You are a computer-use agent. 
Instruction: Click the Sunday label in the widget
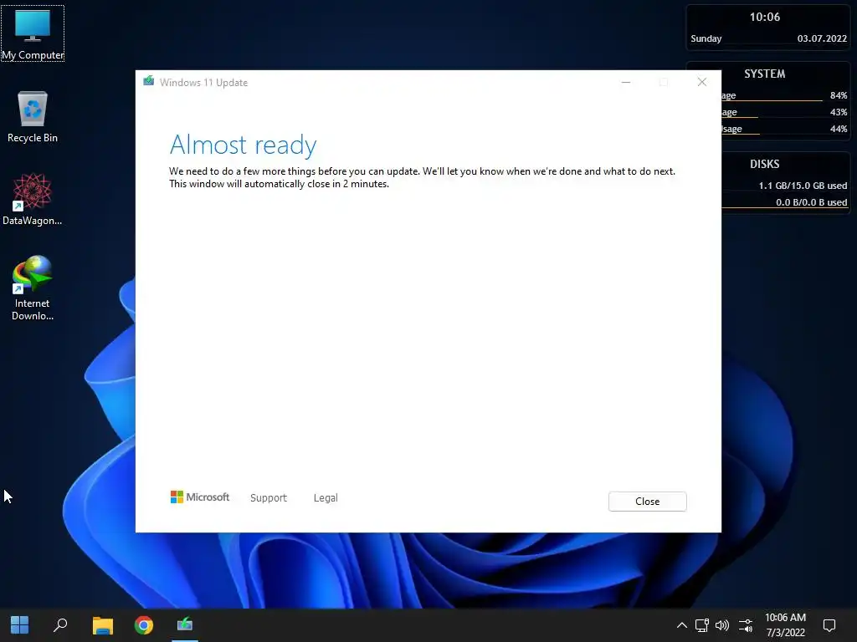point(706,38)
